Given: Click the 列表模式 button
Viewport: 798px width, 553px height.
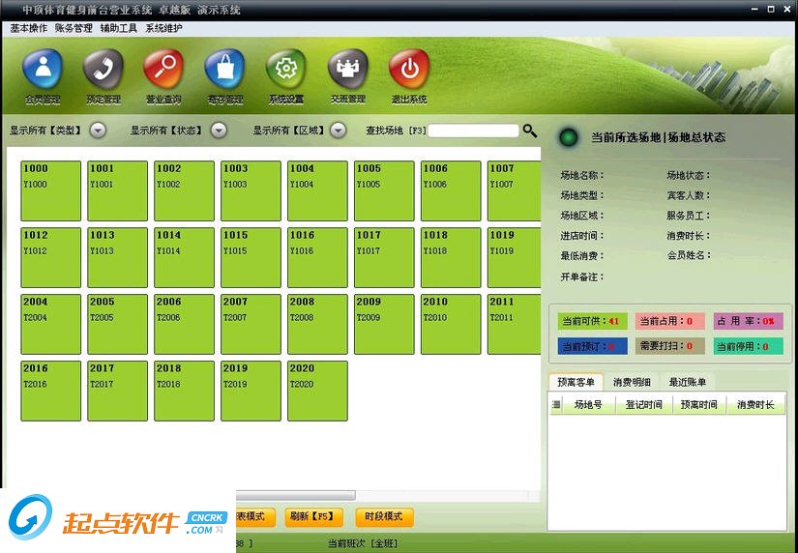Looking at the screenshot, I should tap(255, 517).
